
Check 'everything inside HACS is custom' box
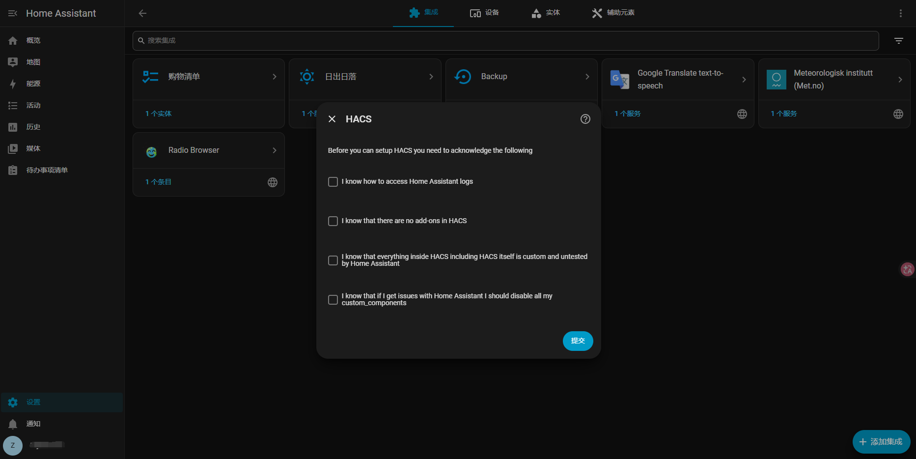click(333, 260)
